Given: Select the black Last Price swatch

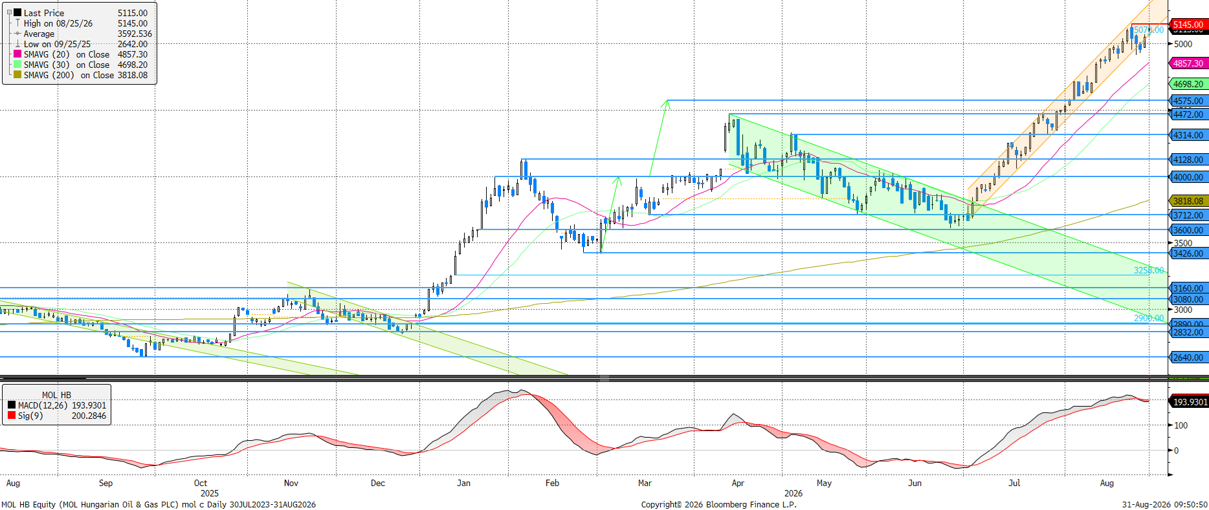Looking at the screenshot, I should [x=17, y=12].
